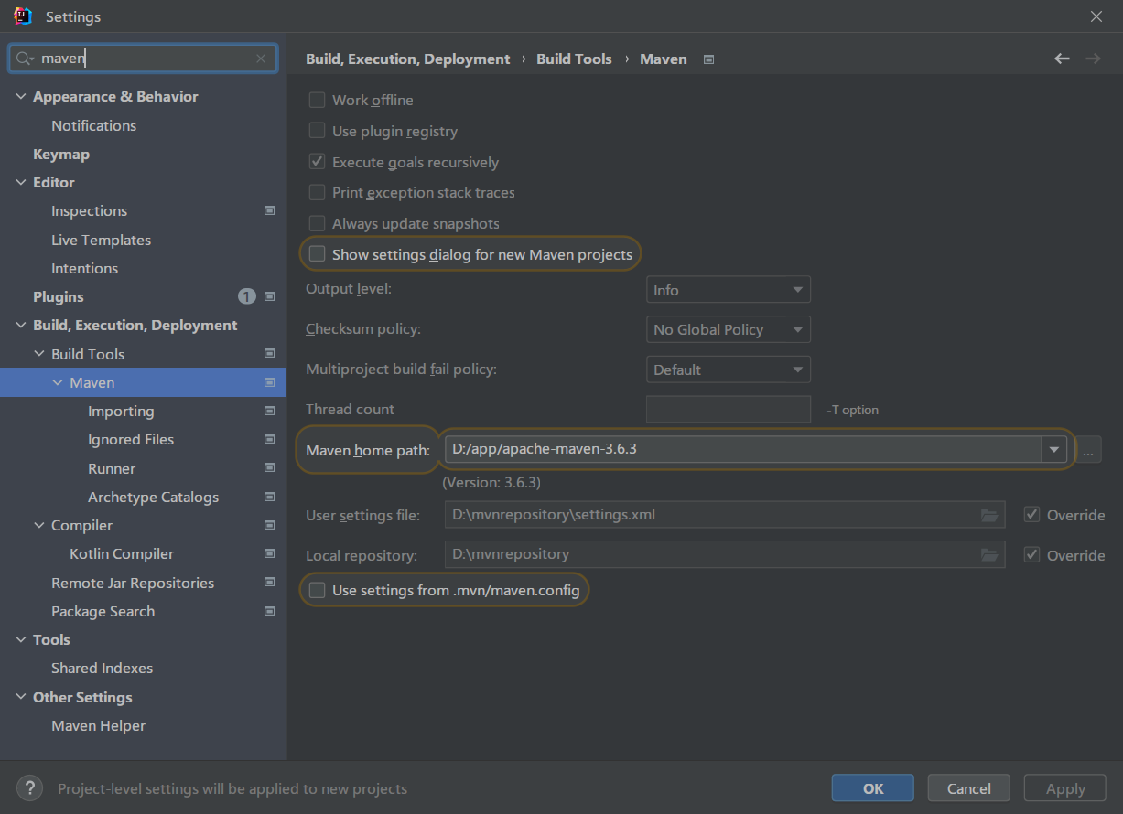Click the search magnifier icon
The width and height of the screenshot is (1123, 814).
coord(25,59)
